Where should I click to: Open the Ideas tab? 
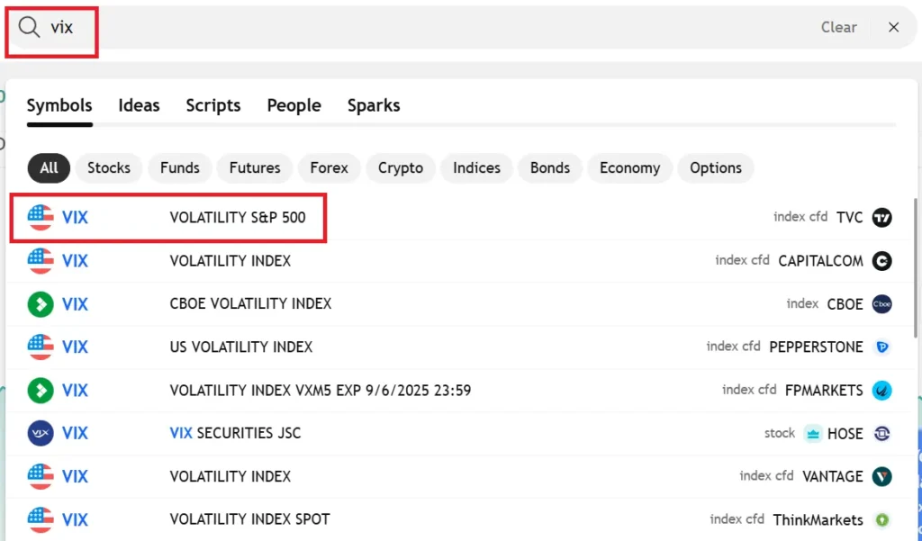[x=139, y=105]
